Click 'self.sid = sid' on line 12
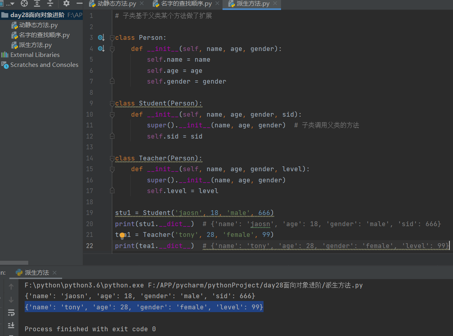Screen dimensions: 453x336 (x=174, y=137)
